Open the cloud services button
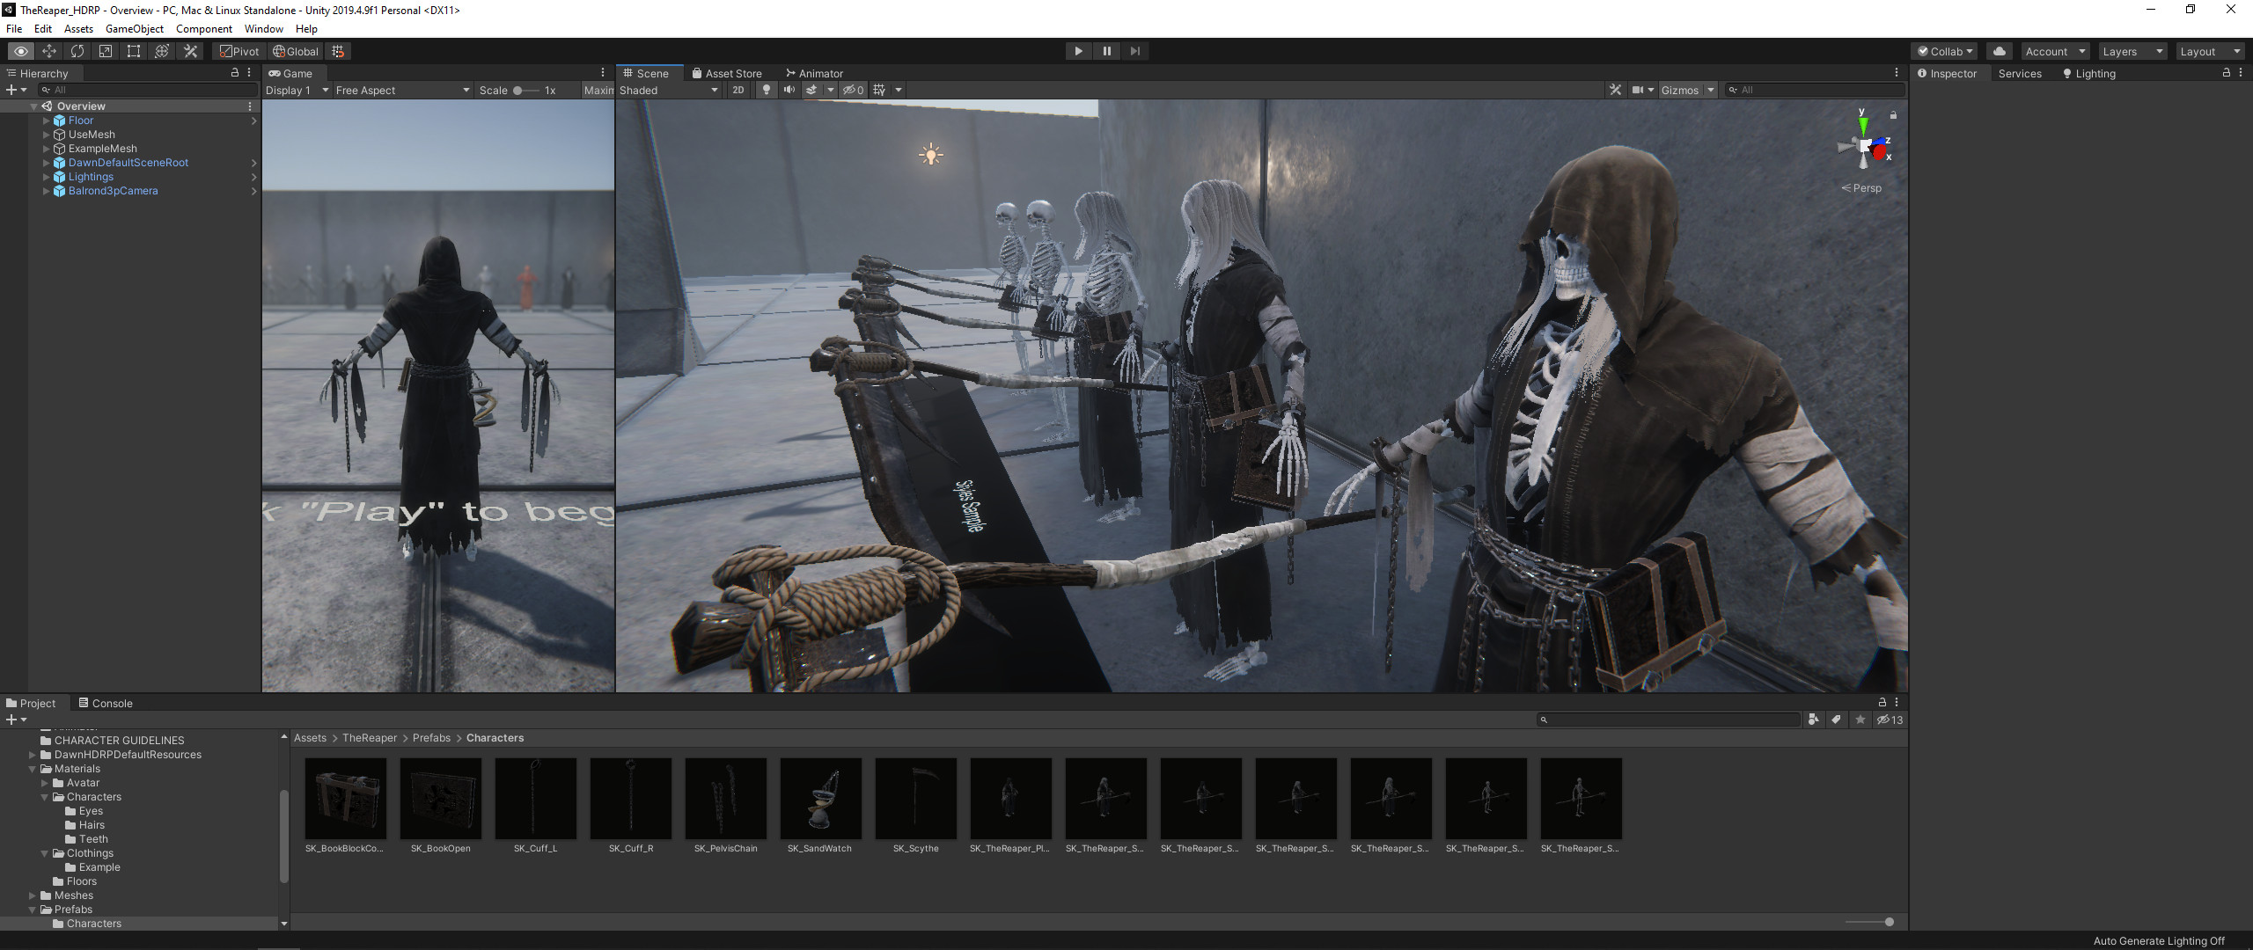This screenshot has width=2253, height=950. 2000,51
